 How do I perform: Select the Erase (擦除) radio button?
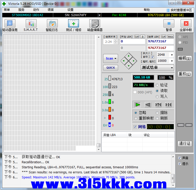(x=157, y=113)
